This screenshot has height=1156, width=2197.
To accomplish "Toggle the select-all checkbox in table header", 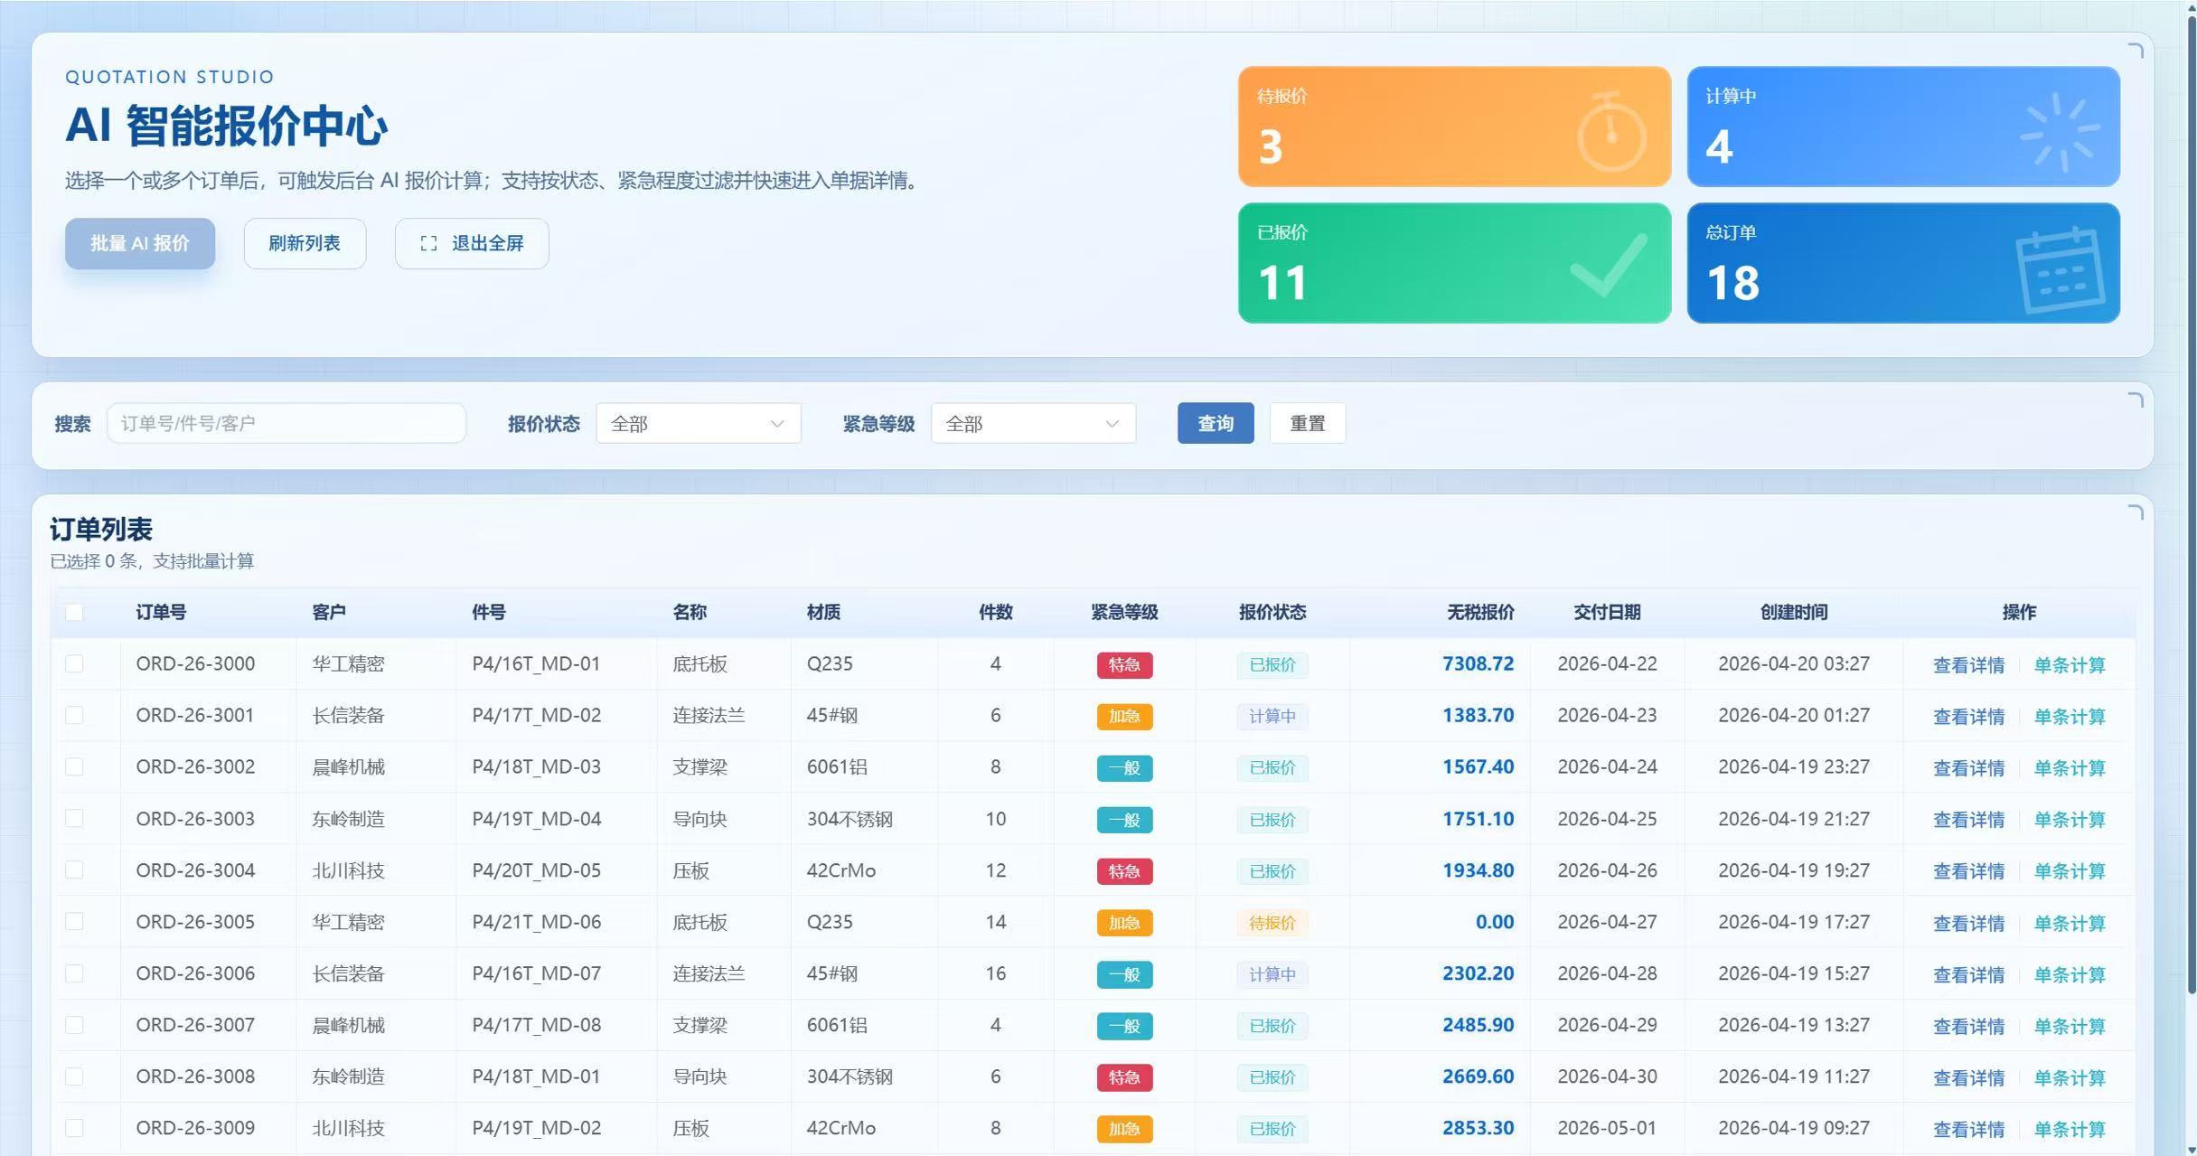I will [x=74, y=613].
